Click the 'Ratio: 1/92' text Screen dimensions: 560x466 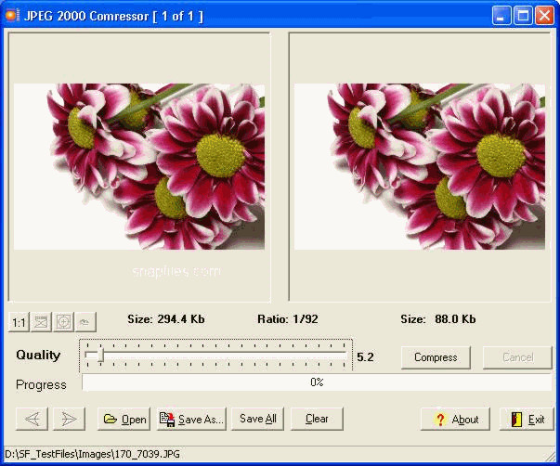pos(288,319)
